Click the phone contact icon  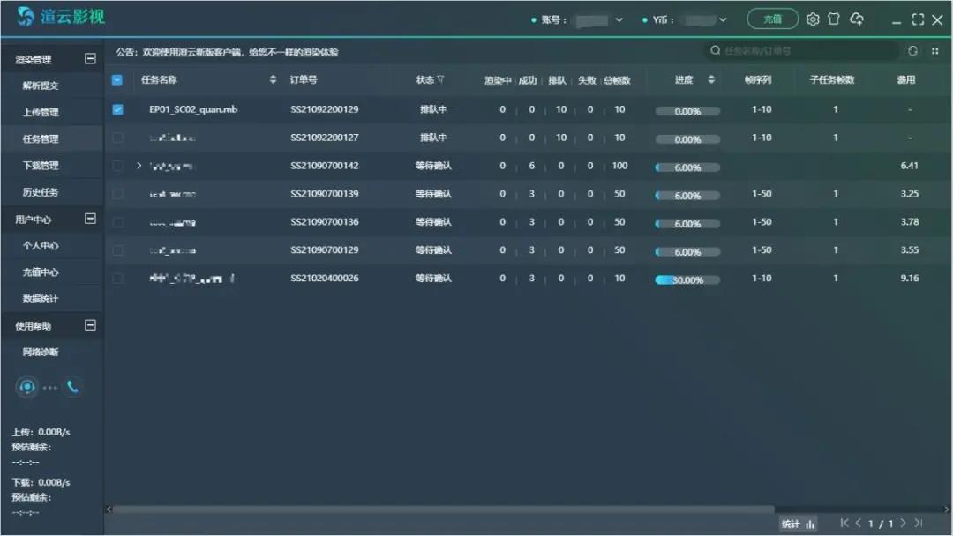(72, 386)
